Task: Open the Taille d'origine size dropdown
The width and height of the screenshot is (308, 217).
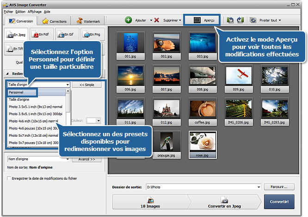Action: (x=68, y=84)
